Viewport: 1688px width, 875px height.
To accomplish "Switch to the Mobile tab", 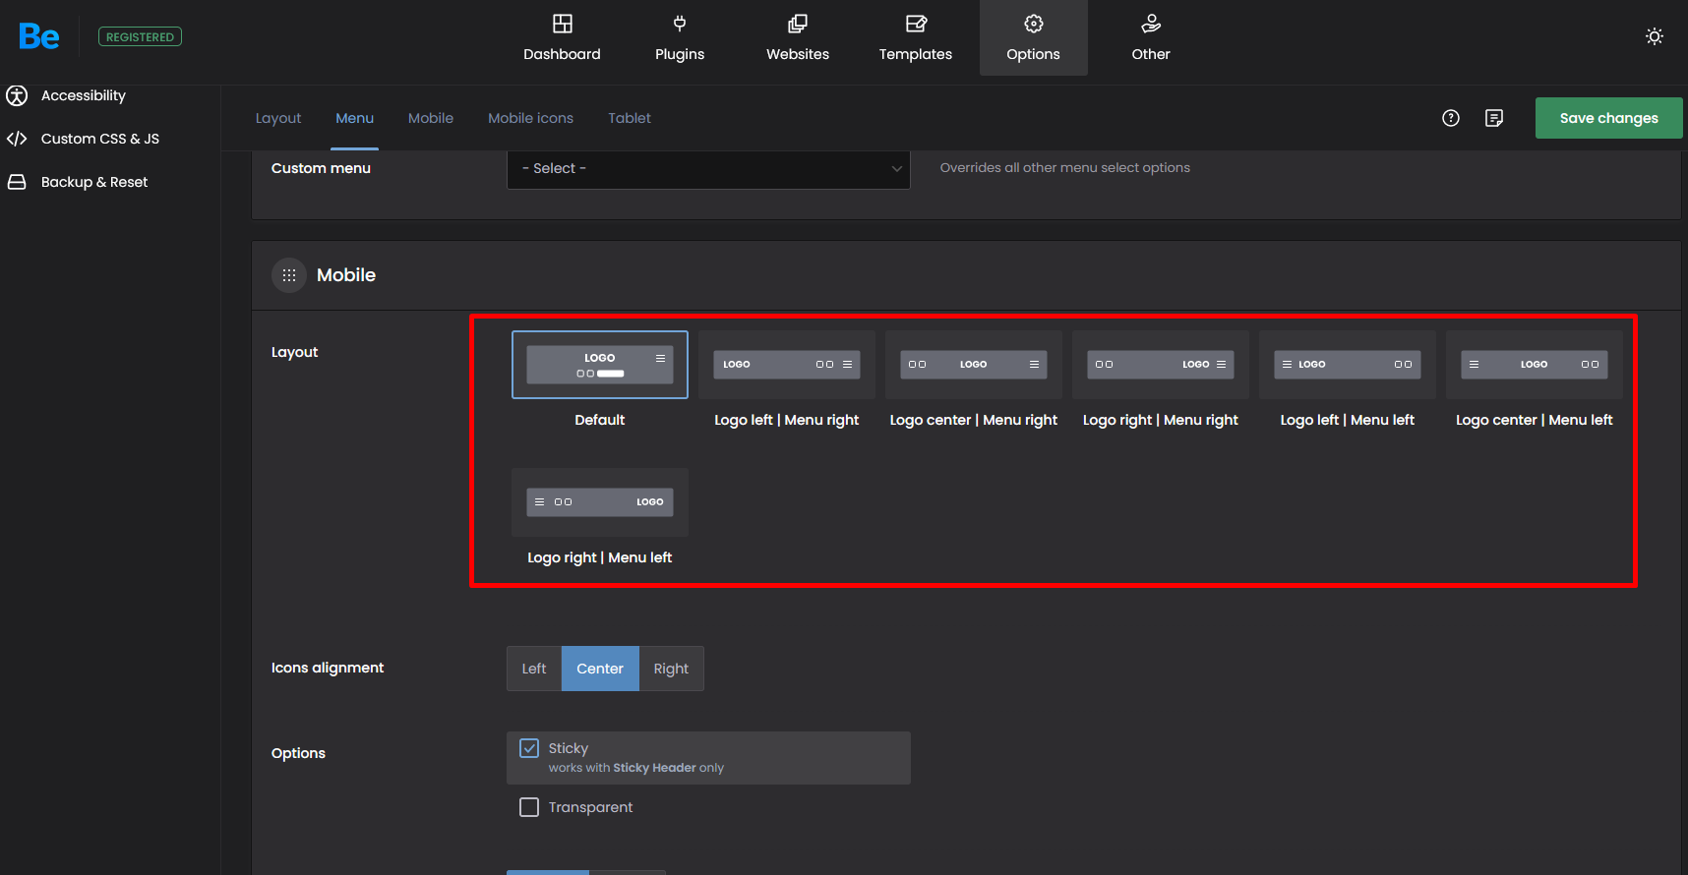I will tap(431, 118).
